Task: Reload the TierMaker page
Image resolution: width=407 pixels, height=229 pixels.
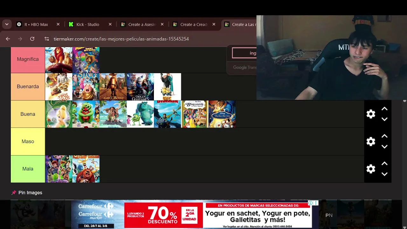Action: coord(32,39)
